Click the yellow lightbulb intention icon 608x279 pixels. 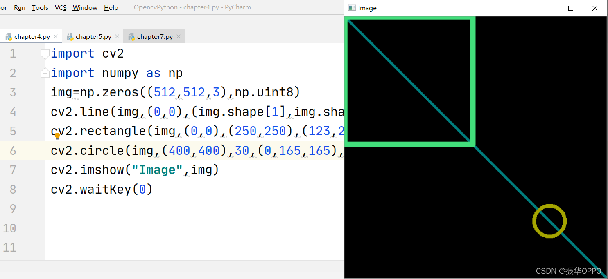click(57, 136)
